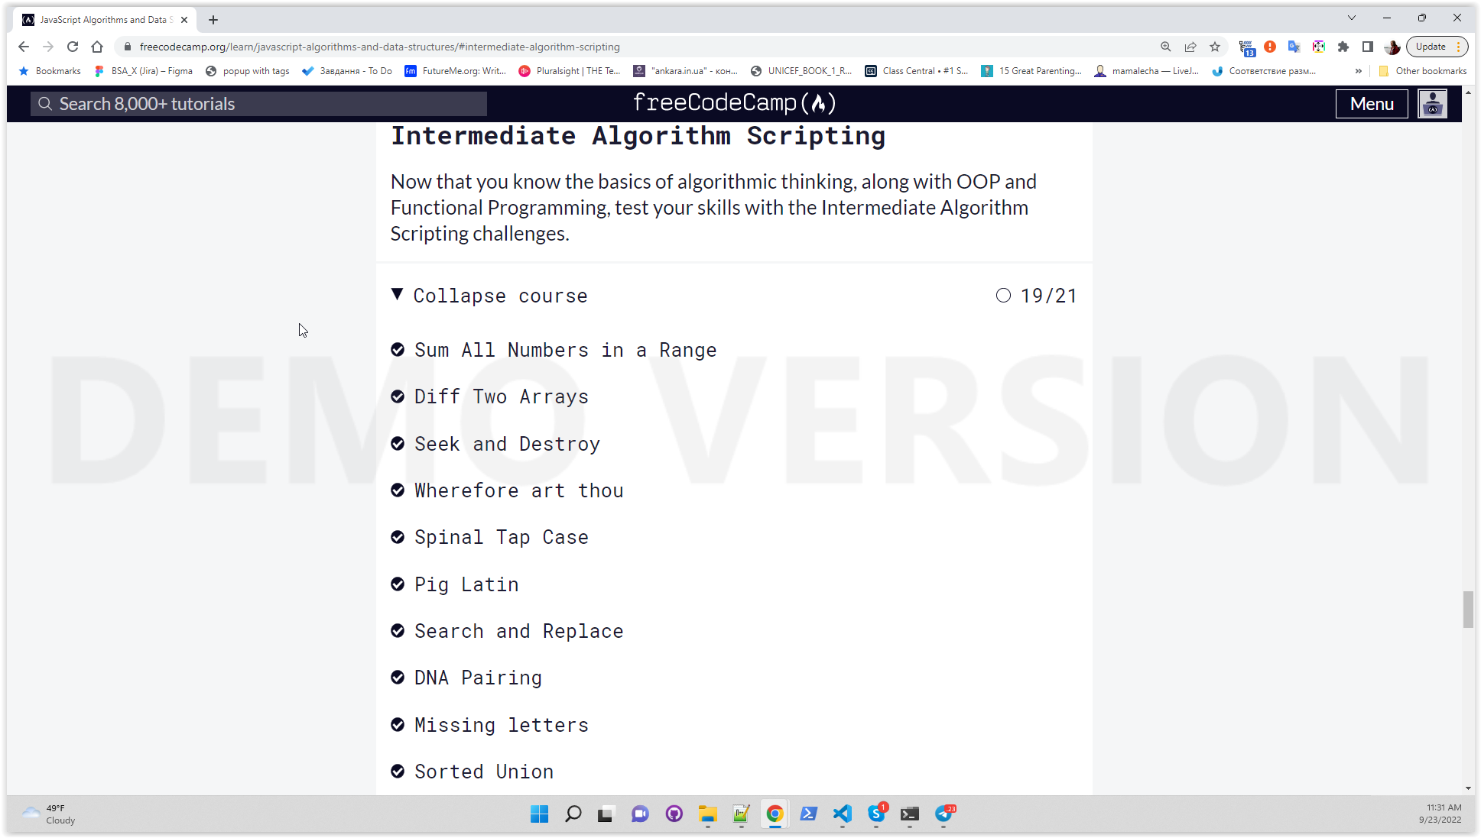
Task: Collapse the Intermediate Algorithm Scripting course
Action: click(x=498, y=295)
